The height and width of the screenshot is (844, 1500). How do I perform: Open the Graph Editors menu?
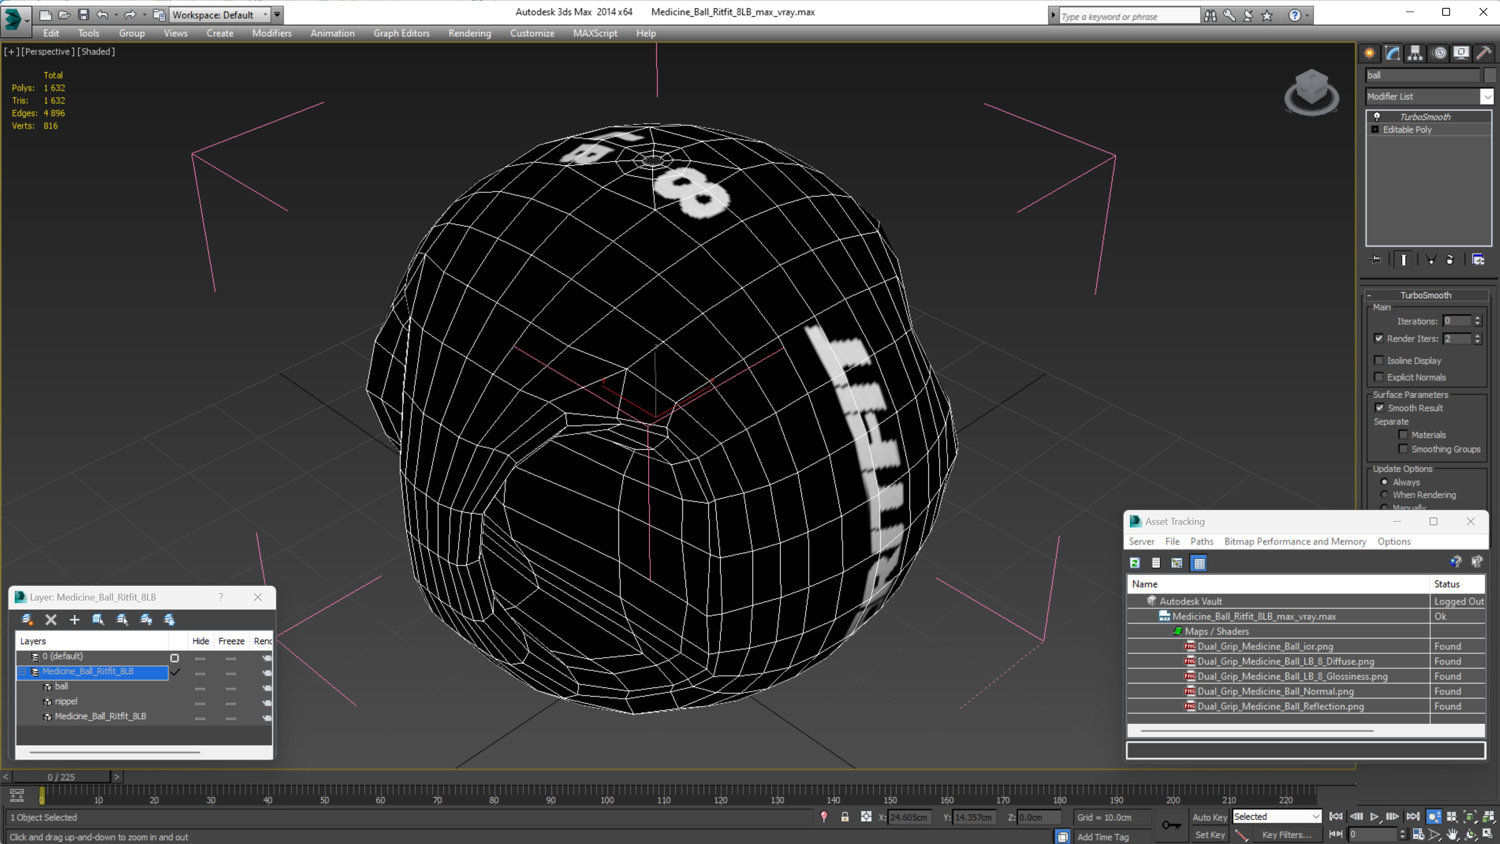401,33
